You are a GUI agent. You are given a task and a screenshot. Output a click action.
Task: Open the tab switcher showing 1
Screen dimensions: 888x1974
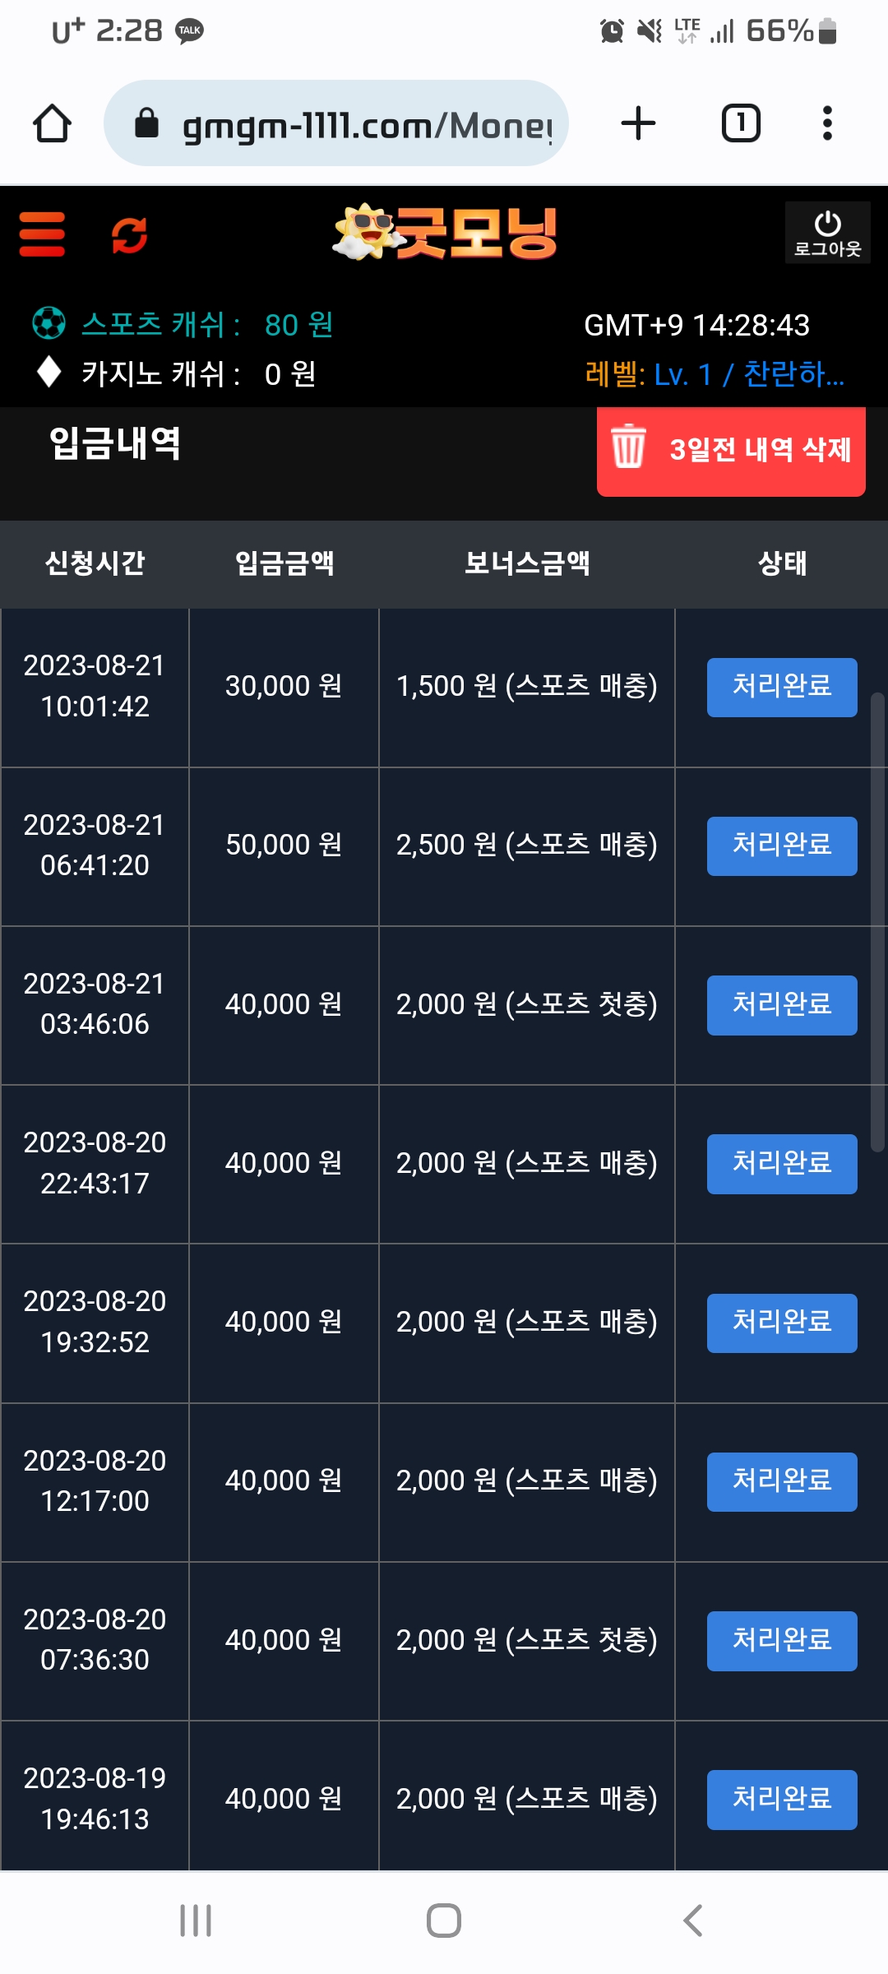click(741, 123)
